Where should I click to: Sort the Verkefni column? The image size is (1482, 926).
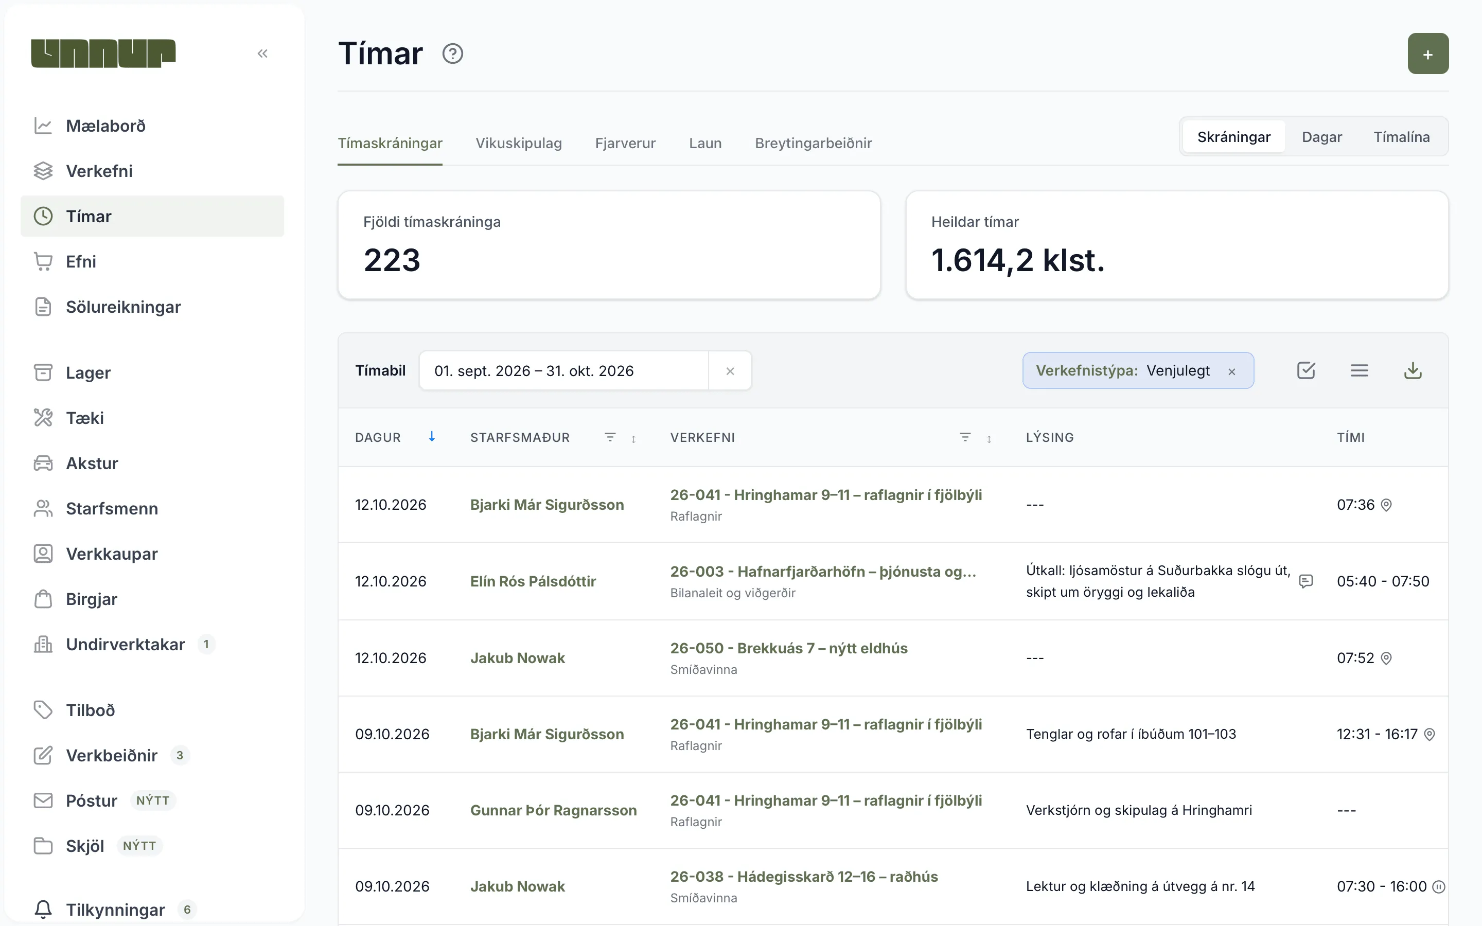click(989, 438)
